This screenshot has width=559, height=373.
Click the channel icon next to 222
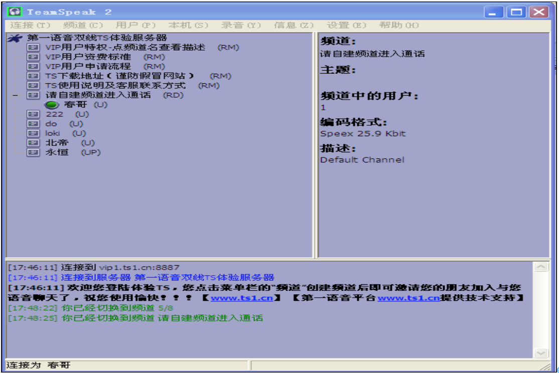(x=33, y=115)
